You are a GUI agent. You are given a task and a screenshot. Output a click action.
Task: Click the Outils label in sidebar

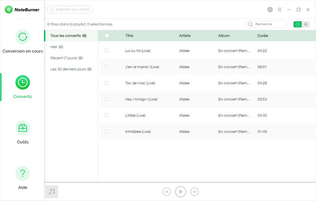pyautogui.click(x=23, y=142)
